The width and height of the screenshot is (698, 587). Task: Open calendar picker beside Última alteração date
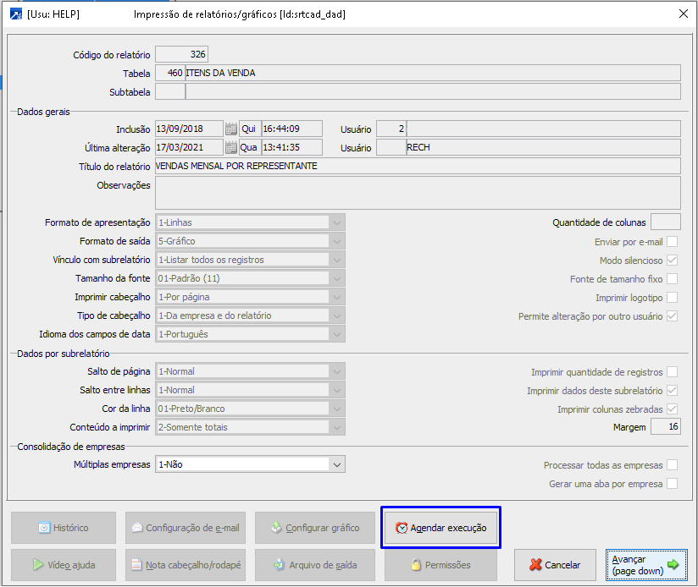[x=230, y=147]
